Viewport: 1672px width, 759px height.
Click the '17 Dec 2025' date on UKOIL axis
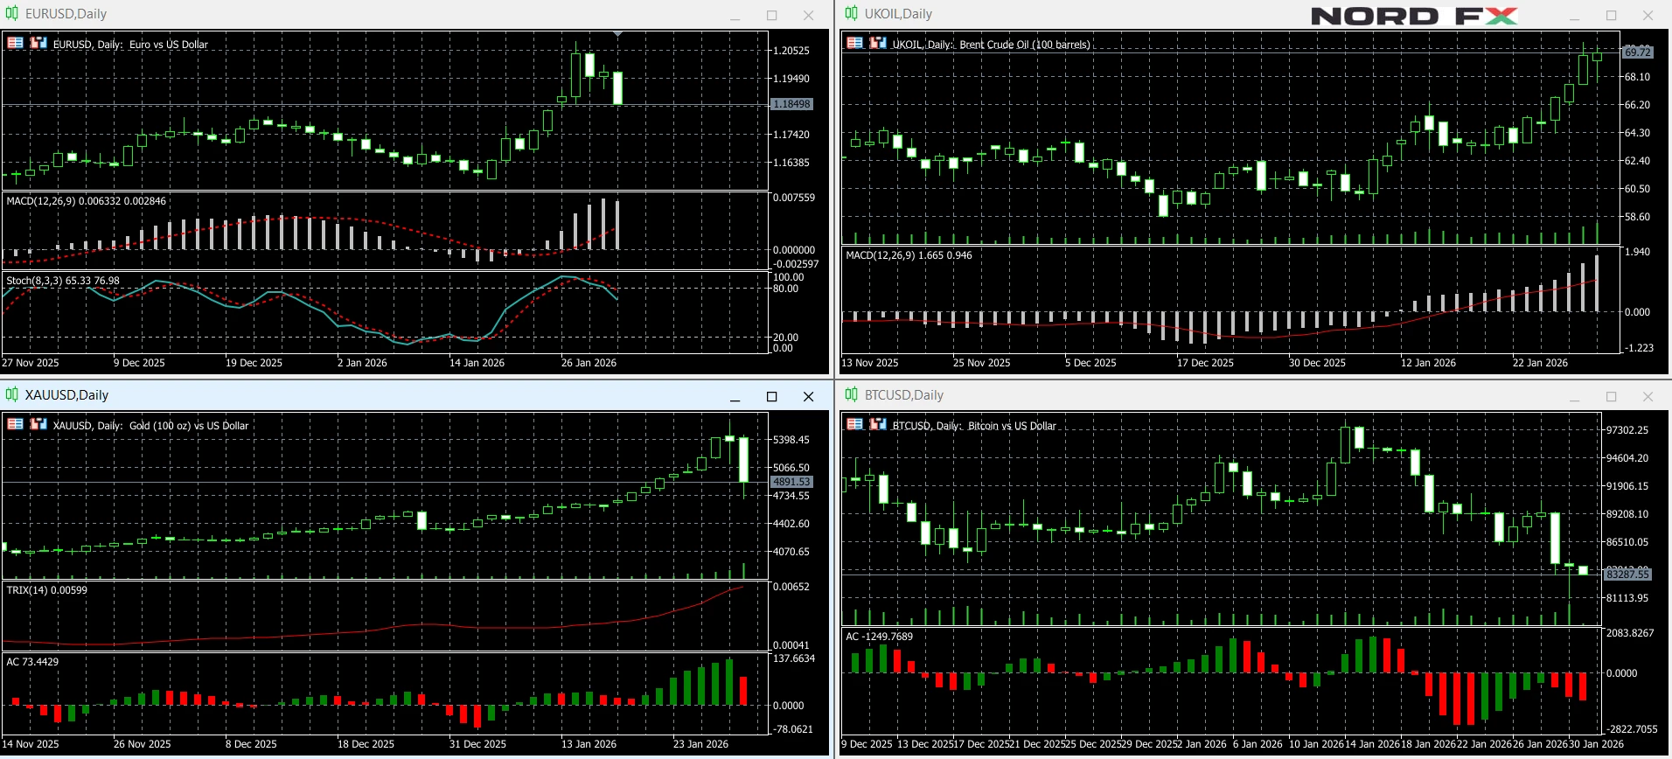[1205, 363]
